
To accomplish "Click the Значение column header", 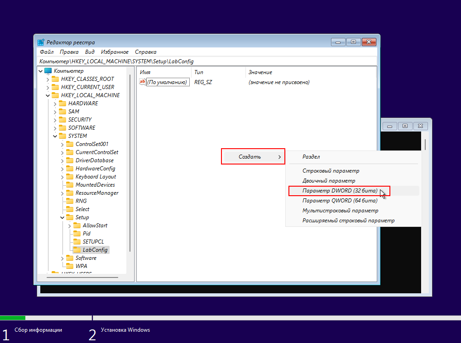I will pyautogui.click(x=260, y=72).
